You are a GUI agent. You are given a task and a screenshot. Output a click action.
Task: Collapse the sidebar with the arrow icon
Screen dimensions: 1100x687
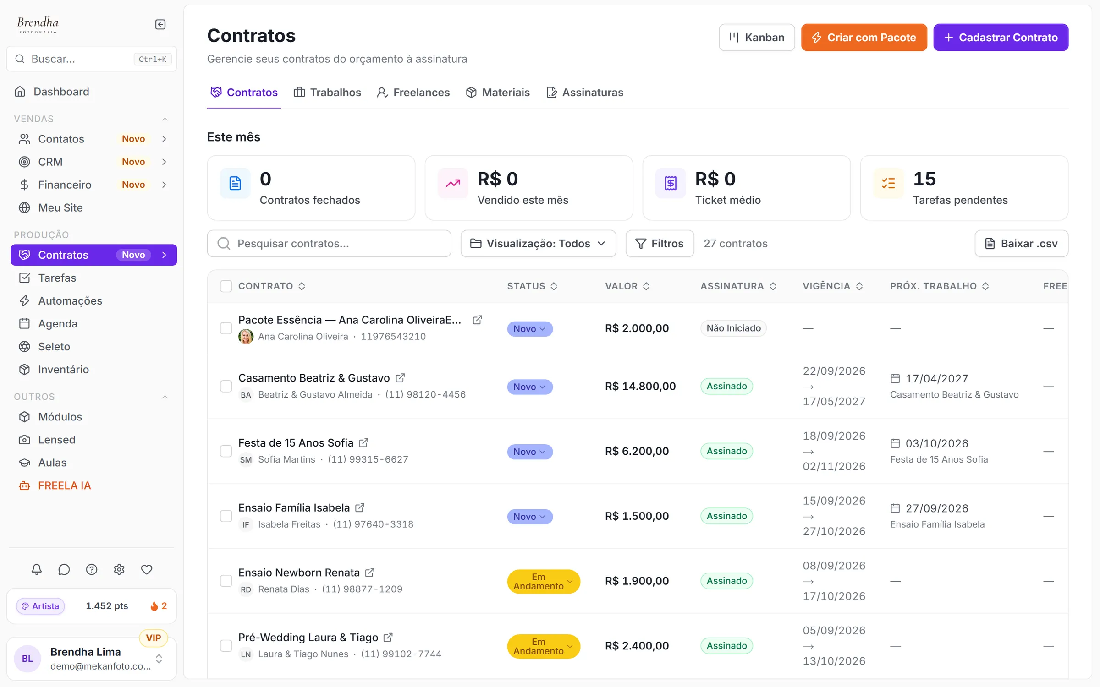(x=160, y=24)
